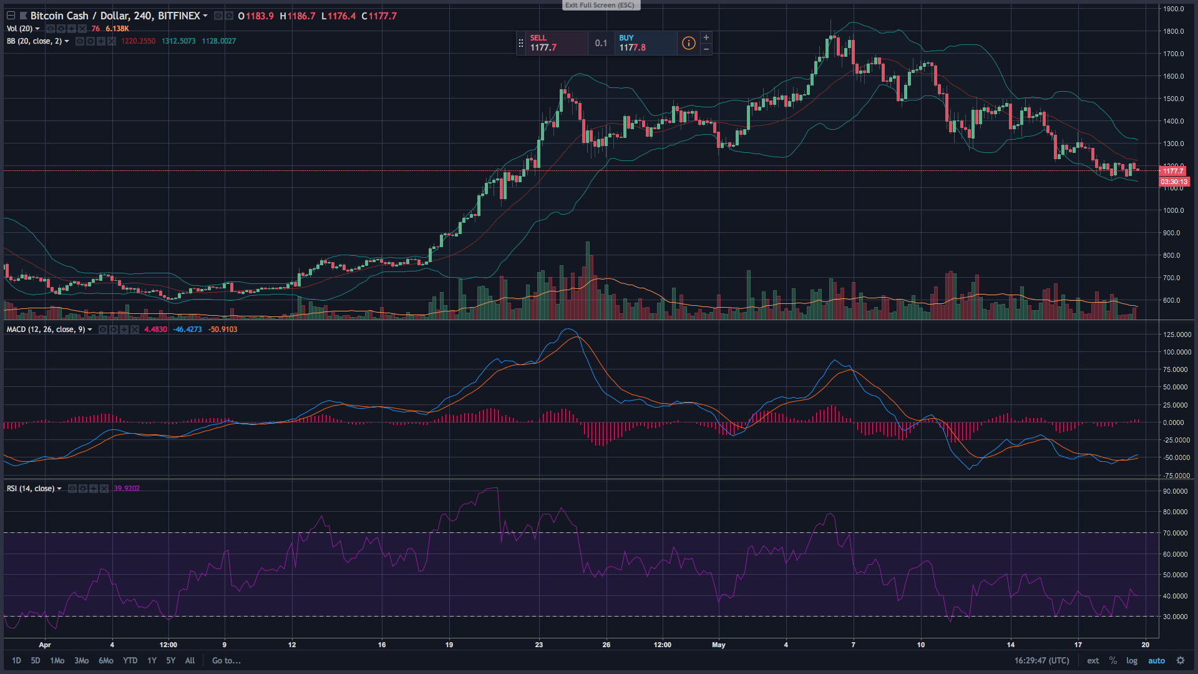Open the Bitcoin Cash / Dollar symbol dropdown
The height and width of the screenshot is (674, 1198).
click(x=205, y=16)
